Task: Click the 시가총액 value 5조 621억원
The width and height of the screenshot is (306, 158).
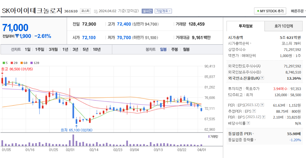Action: (x=290, y=37)
